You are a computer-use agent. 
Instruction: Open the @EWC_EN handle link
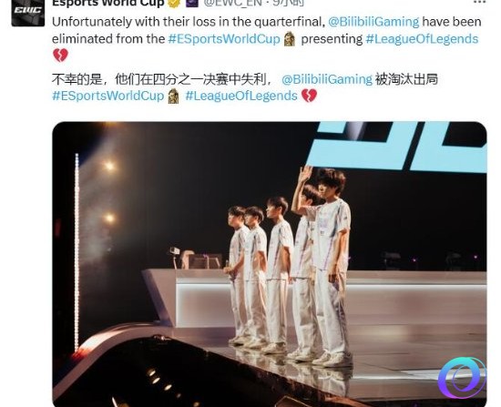pyautogui.click(x=232, y=3)
